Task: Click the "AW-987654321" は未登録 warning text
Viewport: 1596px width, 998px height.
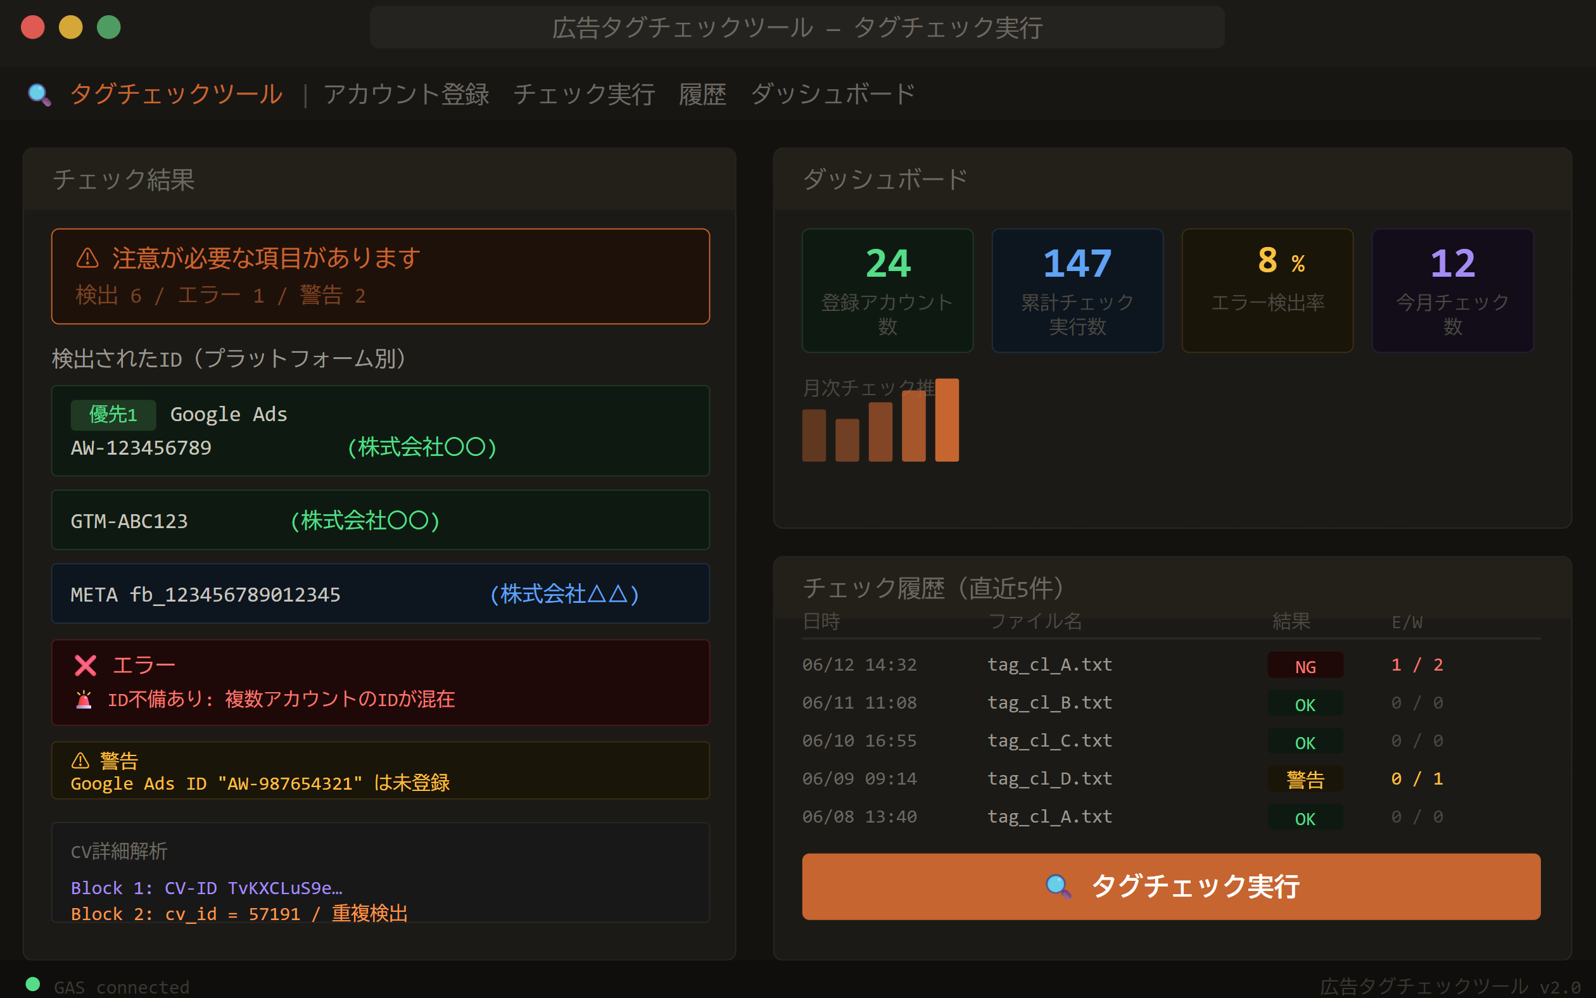Action: tap(334, 783)
